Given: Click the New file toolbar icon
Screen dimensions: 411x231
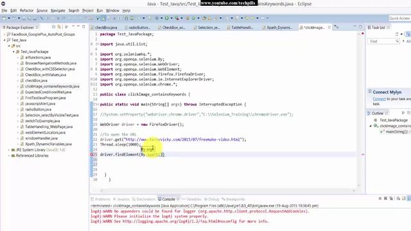Looking at the screenshot, I should [x=4, y=18].
